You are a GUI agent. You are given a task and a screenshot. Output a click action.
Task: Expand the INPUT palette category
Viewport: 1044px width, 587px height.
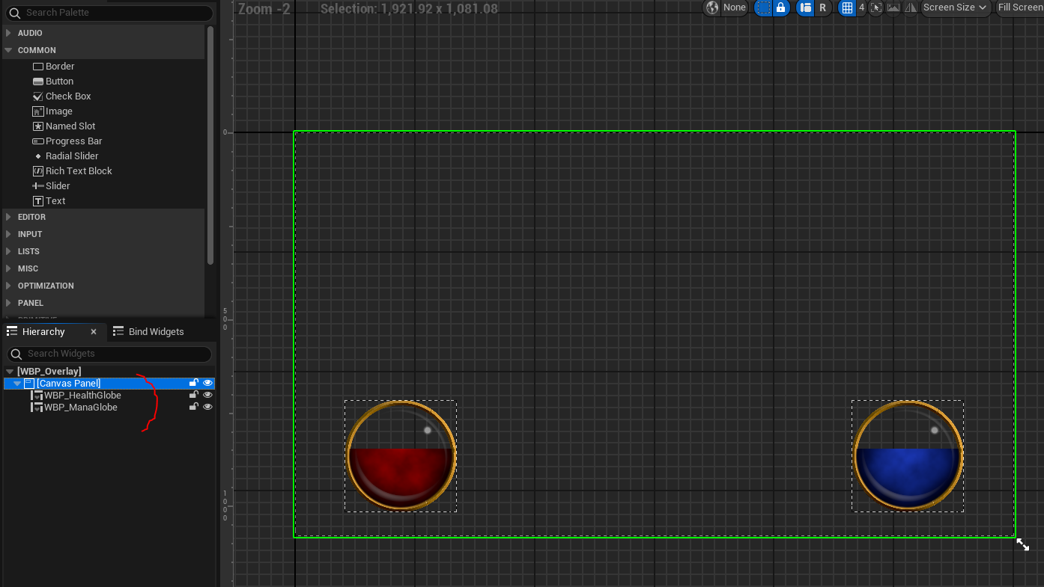pos(8,234)
